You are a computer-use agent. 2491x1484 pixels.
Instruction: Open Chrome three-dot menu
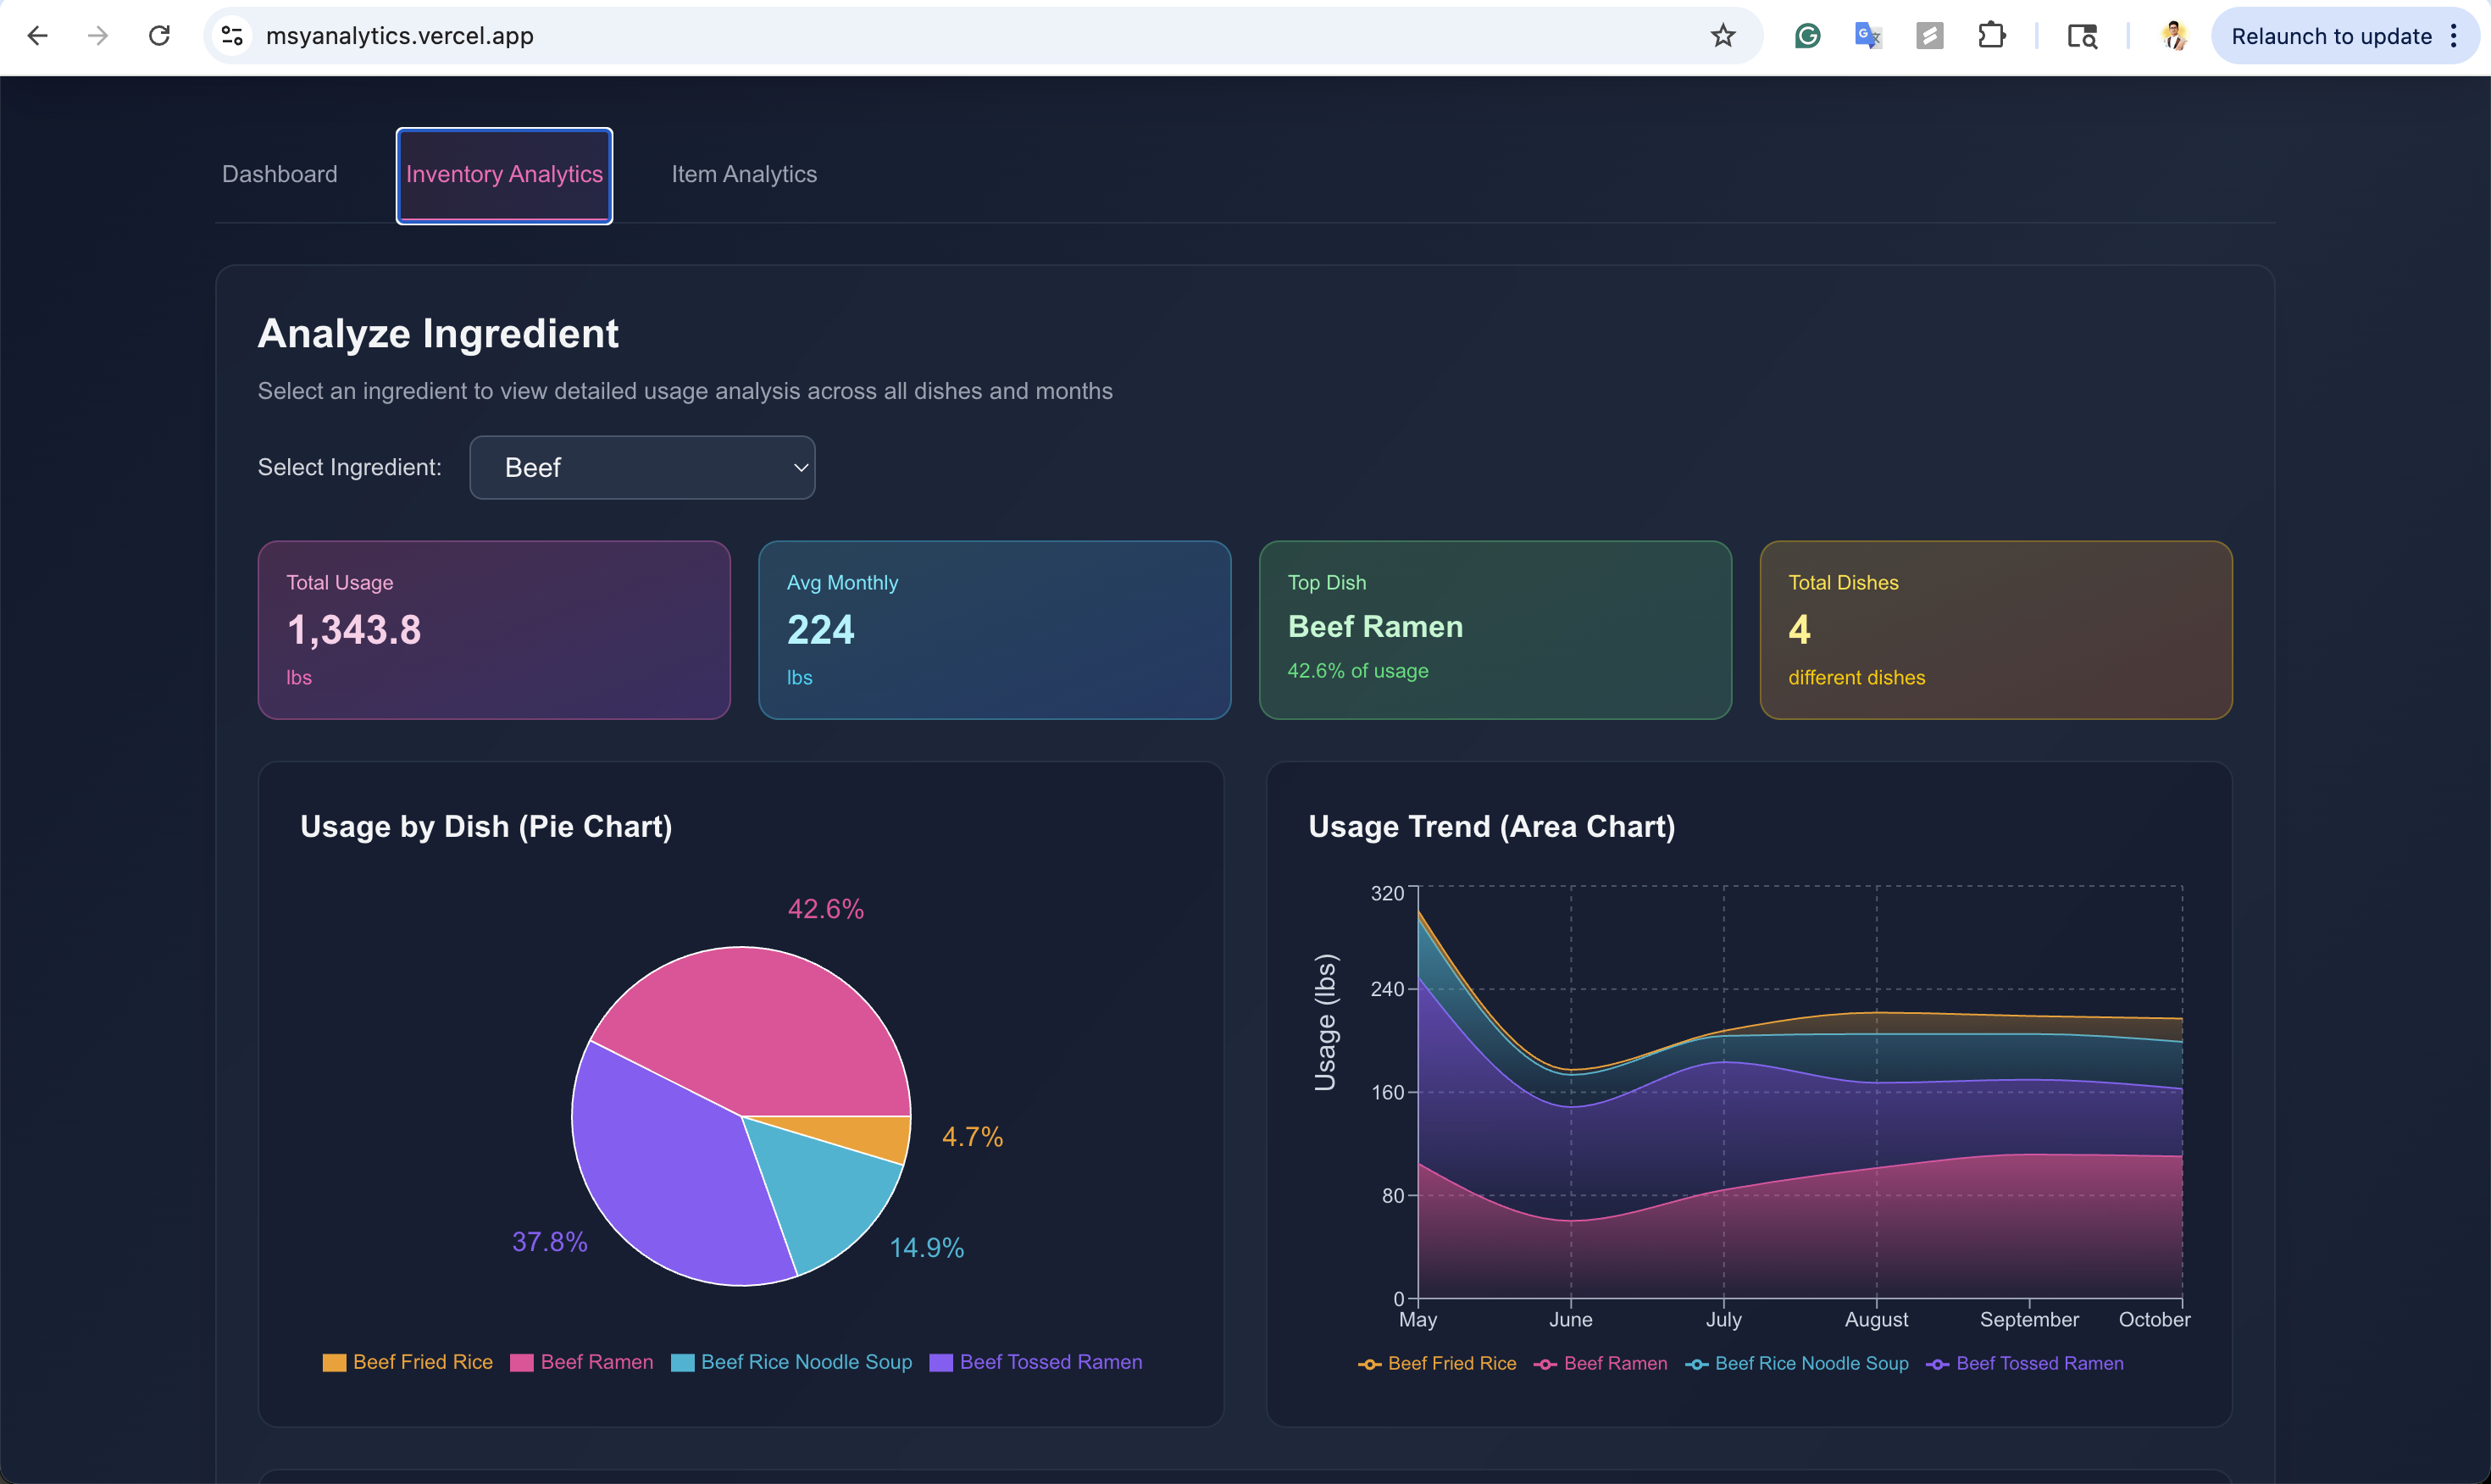[x=2454, y=36]
